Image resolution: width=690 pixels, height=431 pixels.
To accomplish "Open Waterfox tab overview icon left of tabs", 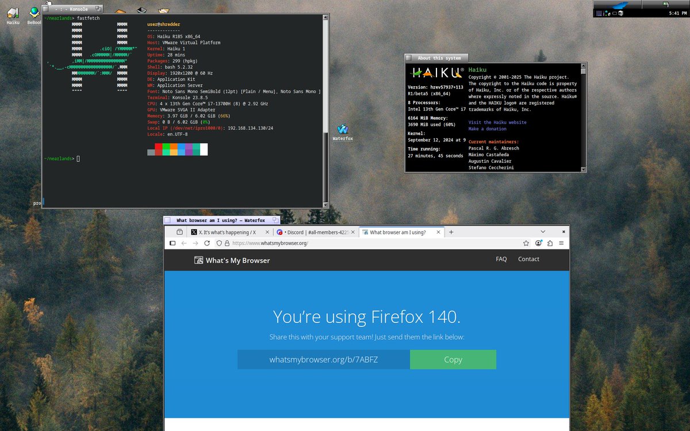I will pyautogui.click(x=179, y=232).
